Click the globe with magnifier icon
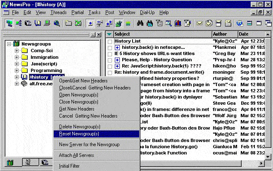This screenshot has height=171, width=273. click(57, 23)
